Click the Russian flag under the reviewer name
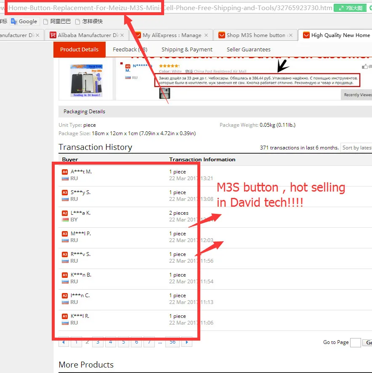 pyautogui.click(x=128, y=77)
